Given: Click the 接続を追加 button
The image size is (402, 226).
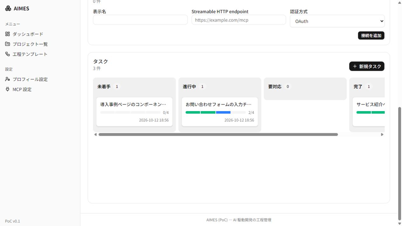Looking at the screenshot, I should coord(371,36).
